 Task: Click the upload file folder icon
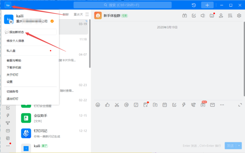click(155, 105)
